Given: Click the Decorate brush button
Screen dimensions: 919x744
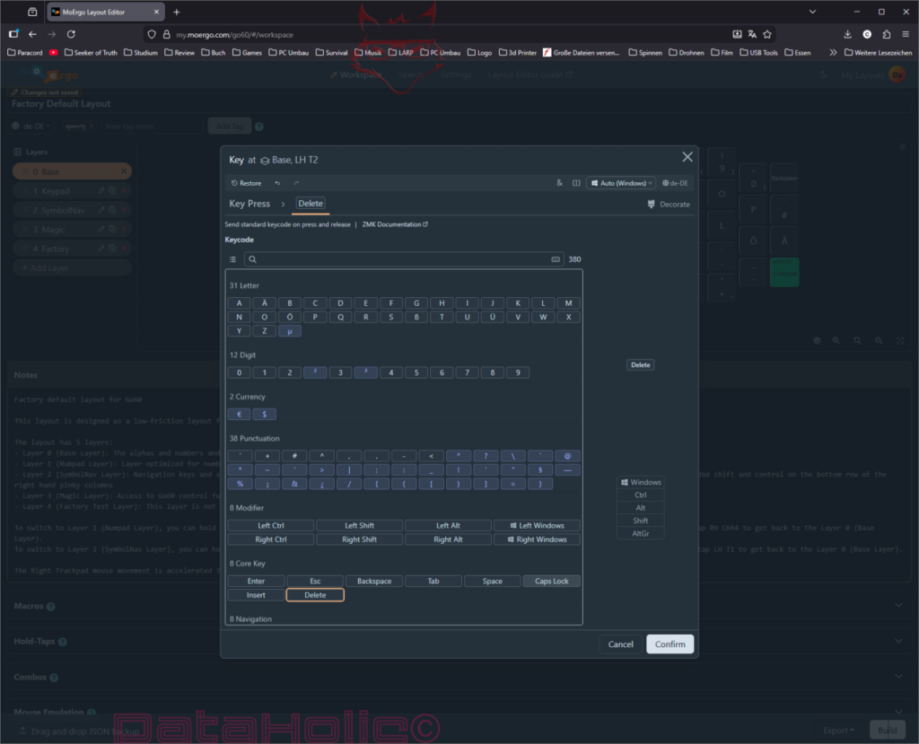Looking at the screenshot, I should [x=669, y=205].
